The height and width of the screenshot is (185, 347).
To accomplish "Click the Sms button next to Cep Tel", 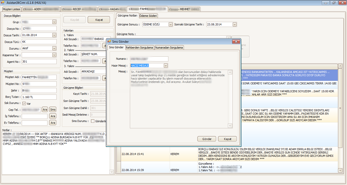I will (x=53, y=110).
